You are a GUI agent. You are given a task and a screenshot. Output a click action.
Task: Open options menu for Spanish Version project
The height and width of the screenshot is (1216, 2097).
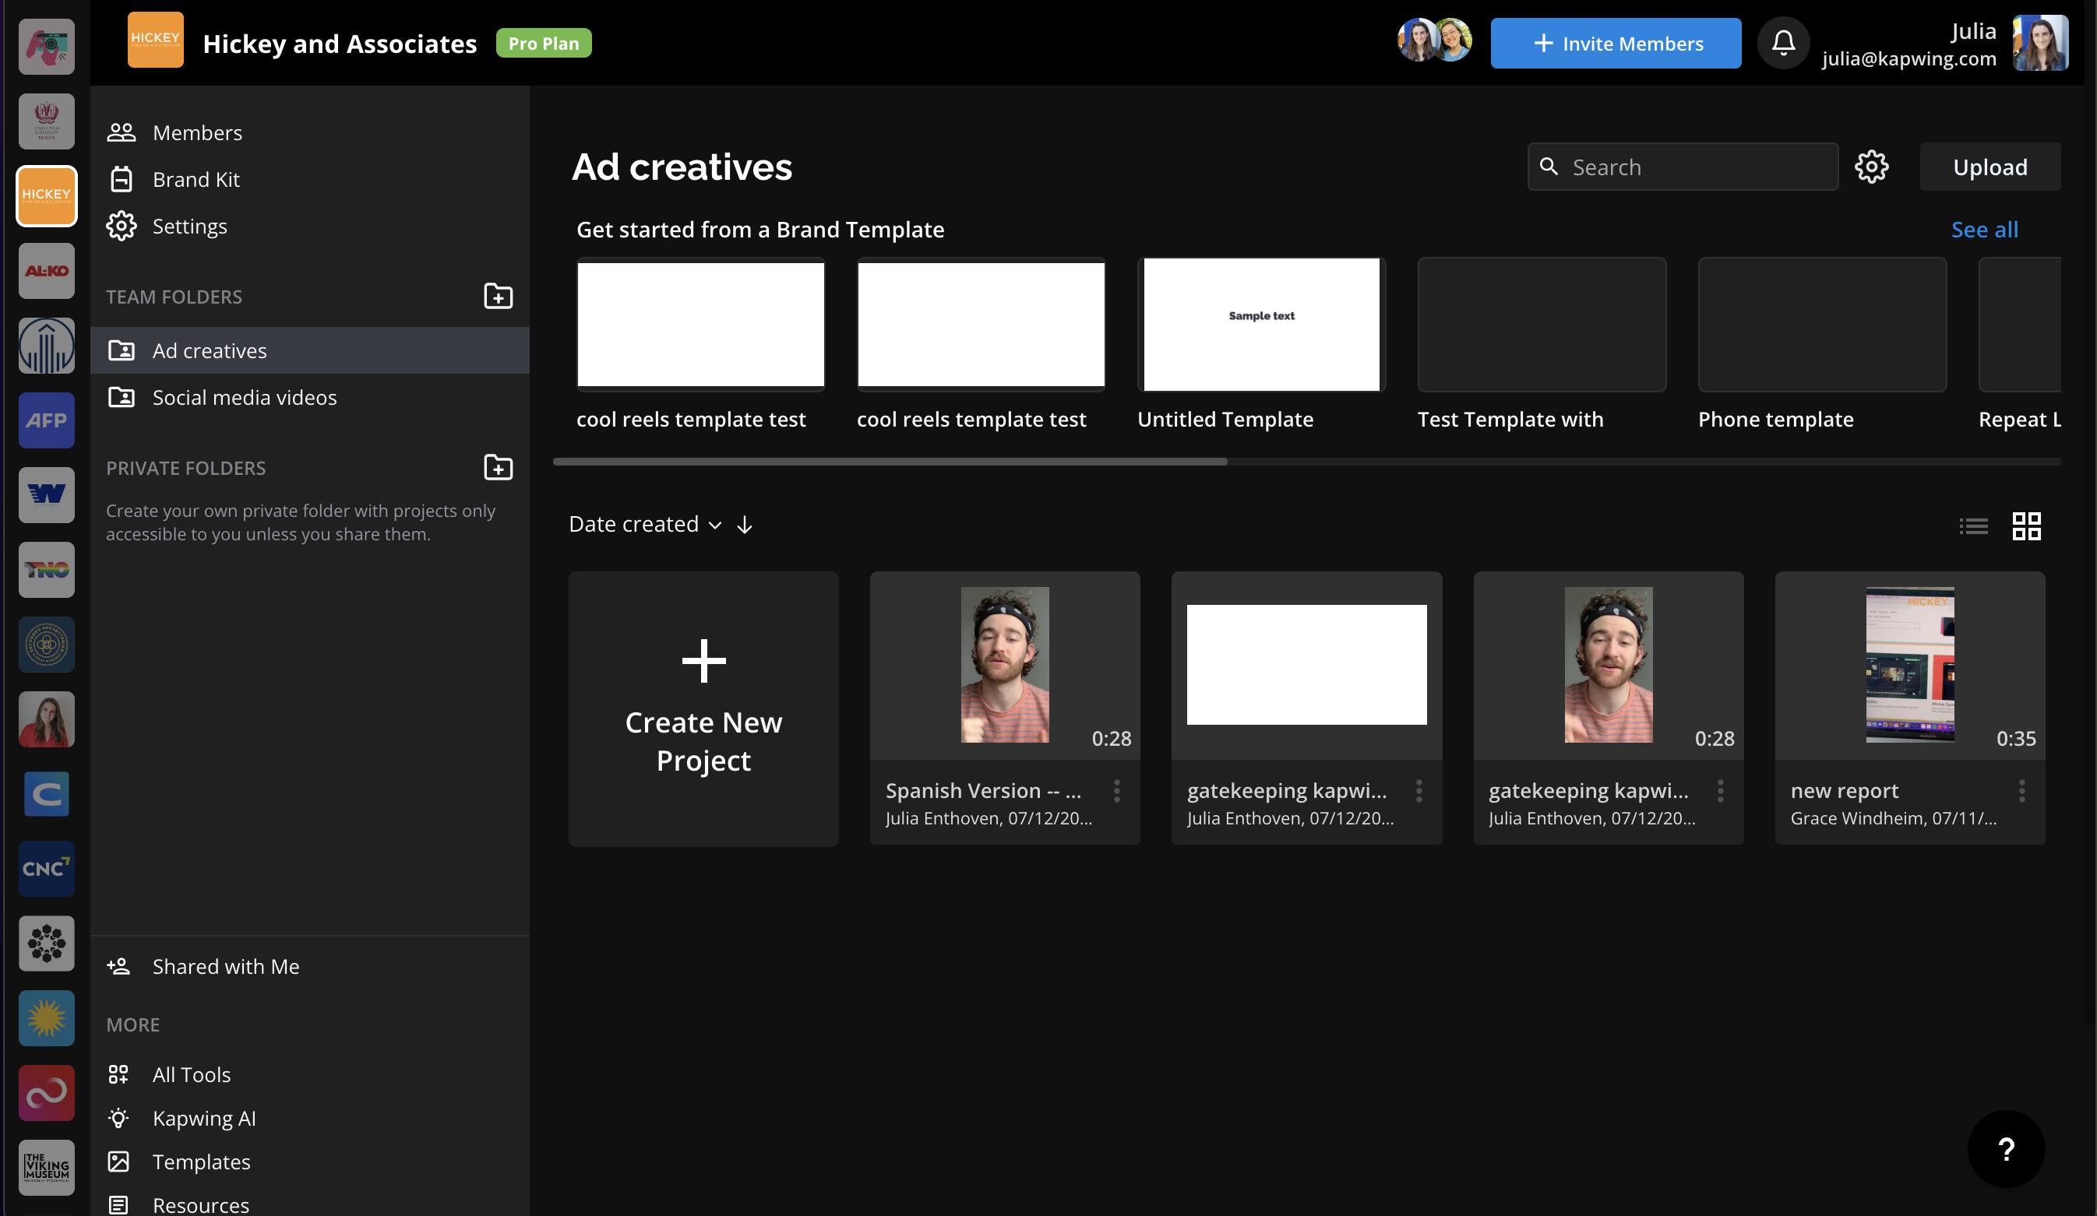1117,791
